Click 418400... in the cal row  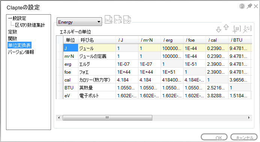coord(172,80)
